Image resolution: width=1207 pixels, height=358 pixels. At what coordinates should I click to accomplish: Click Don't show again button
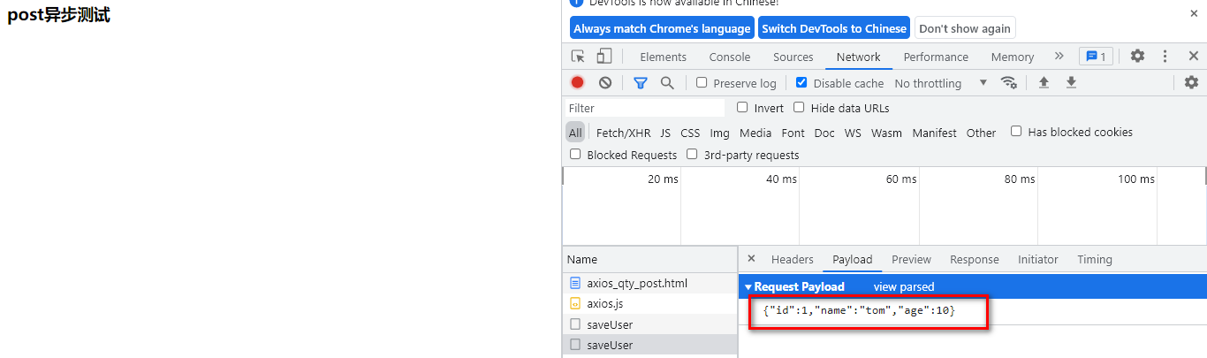click(x=965, y=28)
